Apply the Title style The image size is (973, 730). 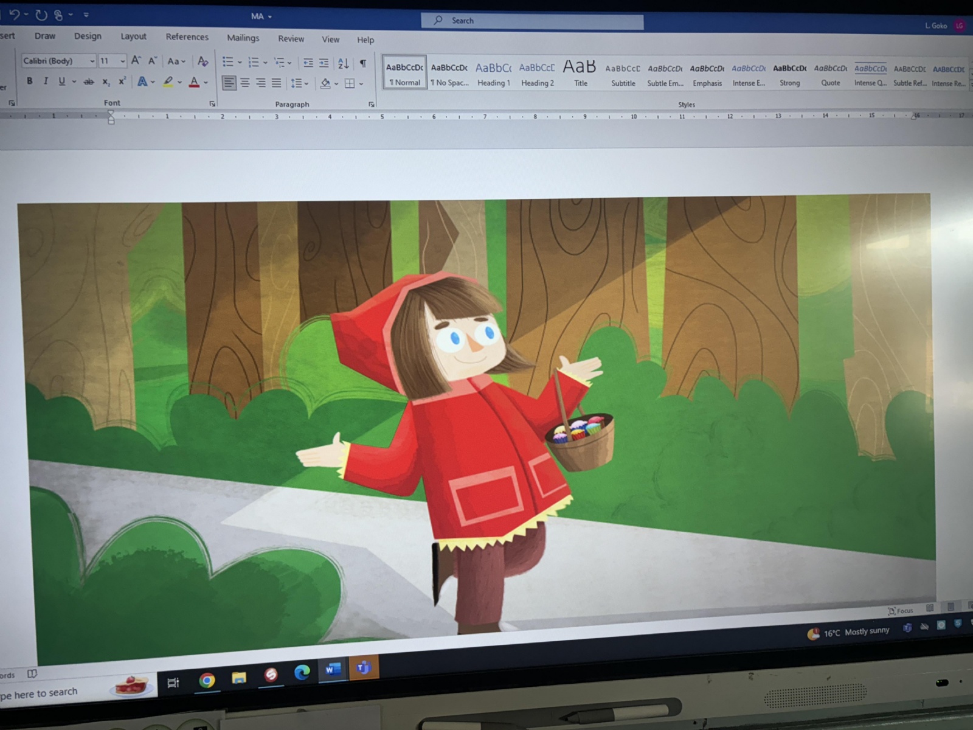580,74
